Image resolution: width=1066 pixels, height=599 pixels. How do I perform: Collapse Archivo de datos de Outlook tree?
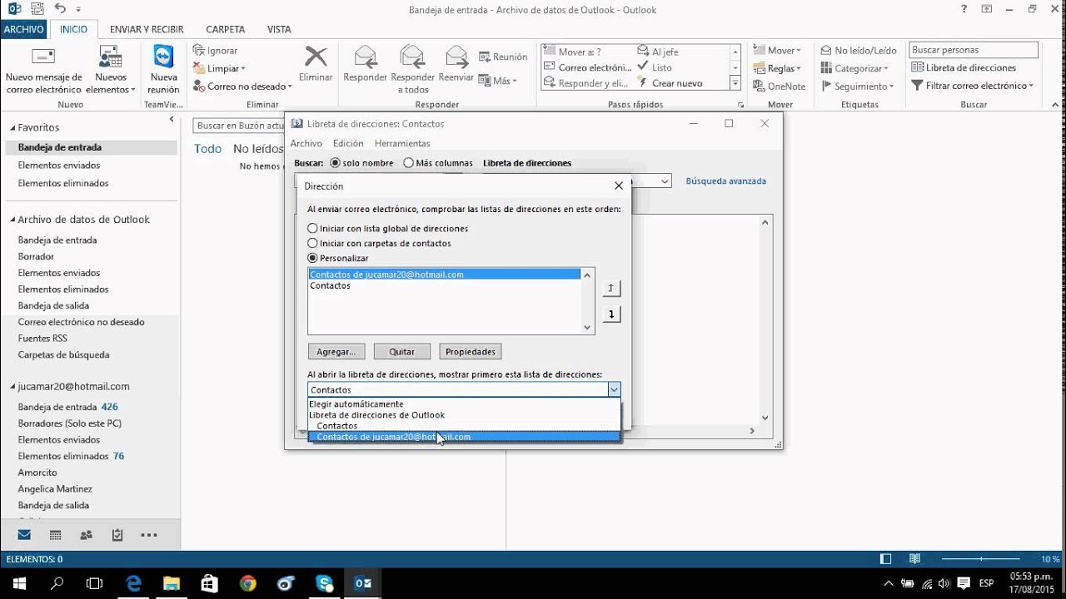12,220
